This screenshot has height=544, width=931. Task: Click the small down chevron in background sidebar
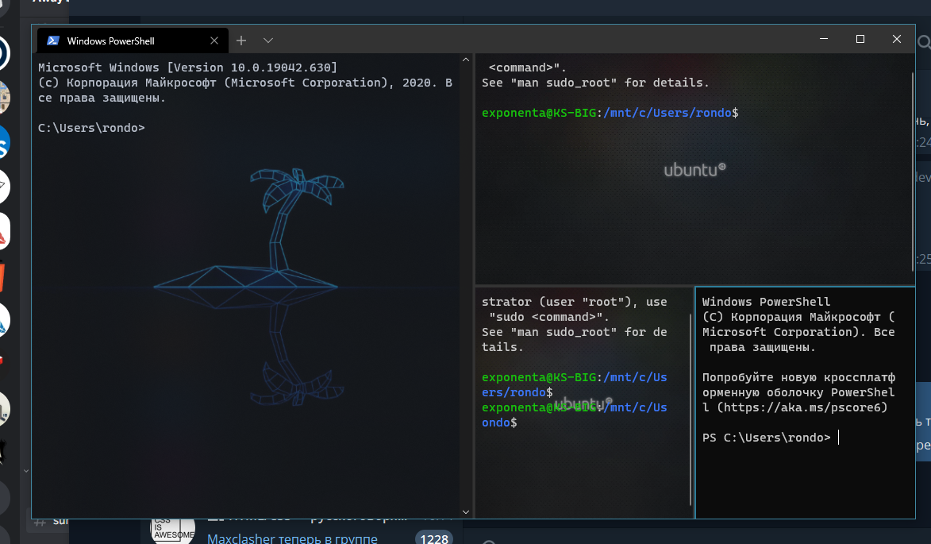tap(25, 471)
